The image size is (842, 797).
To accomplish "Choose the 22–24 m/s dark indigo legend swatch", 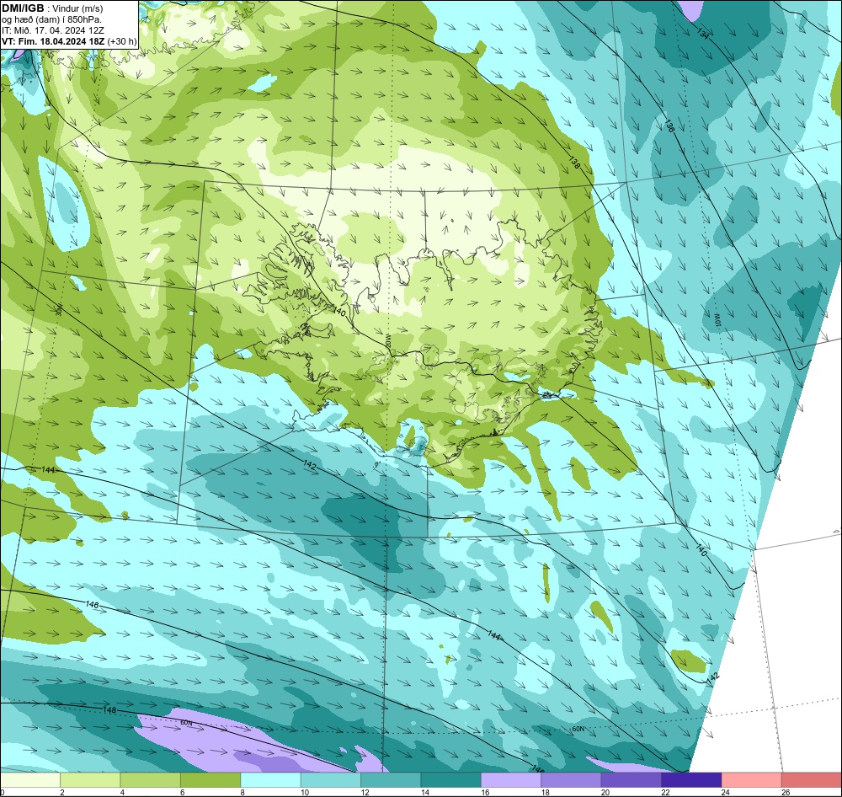I will pyautogui.click(x=691, y=780).
